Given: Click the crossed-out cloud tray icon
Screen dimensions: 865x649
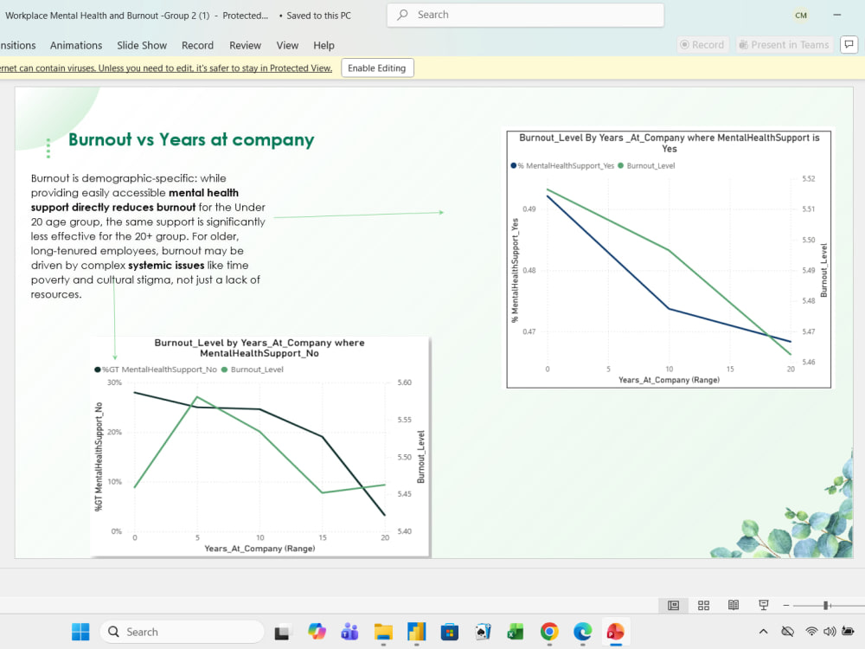Looking at the screenshot, I should 788,632.
